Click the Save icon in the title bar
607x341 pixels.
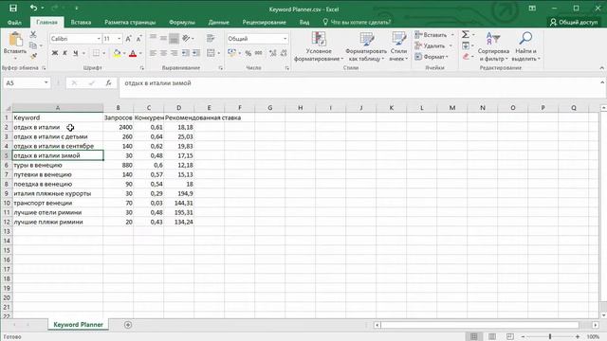(x=12, y=9)
